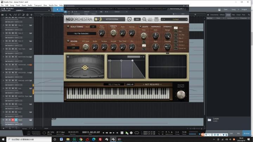Click the Windows Start button

pos(3,139)
